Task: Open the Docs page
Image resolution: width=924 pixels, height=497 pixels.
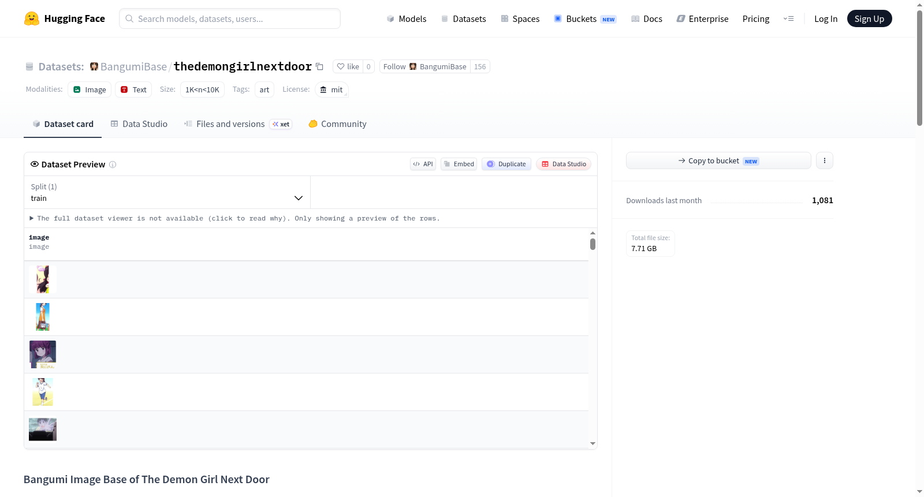Action: coord(647,18)
